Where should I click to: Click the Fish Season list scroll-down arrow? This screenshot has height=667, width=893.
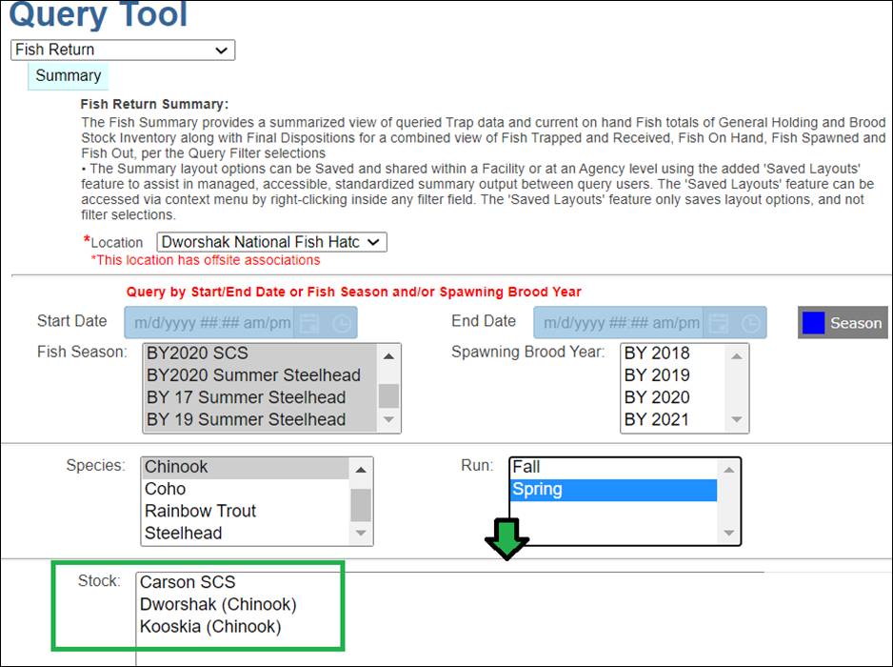pyautogui.click(x=388, y=420)
